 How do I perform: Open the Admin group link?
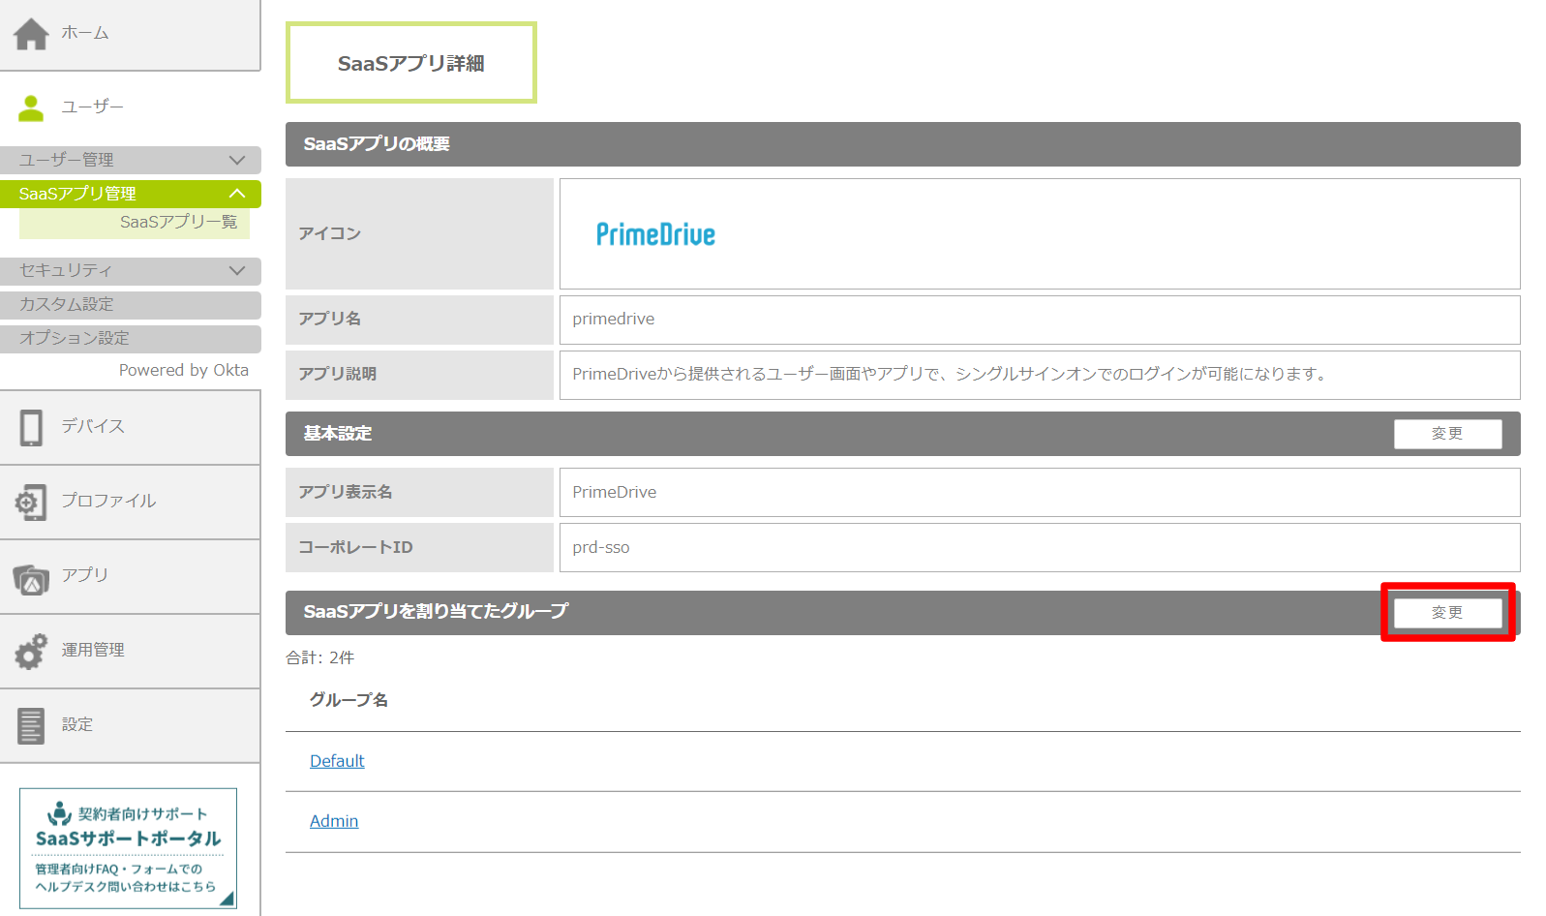coord(334,821)
